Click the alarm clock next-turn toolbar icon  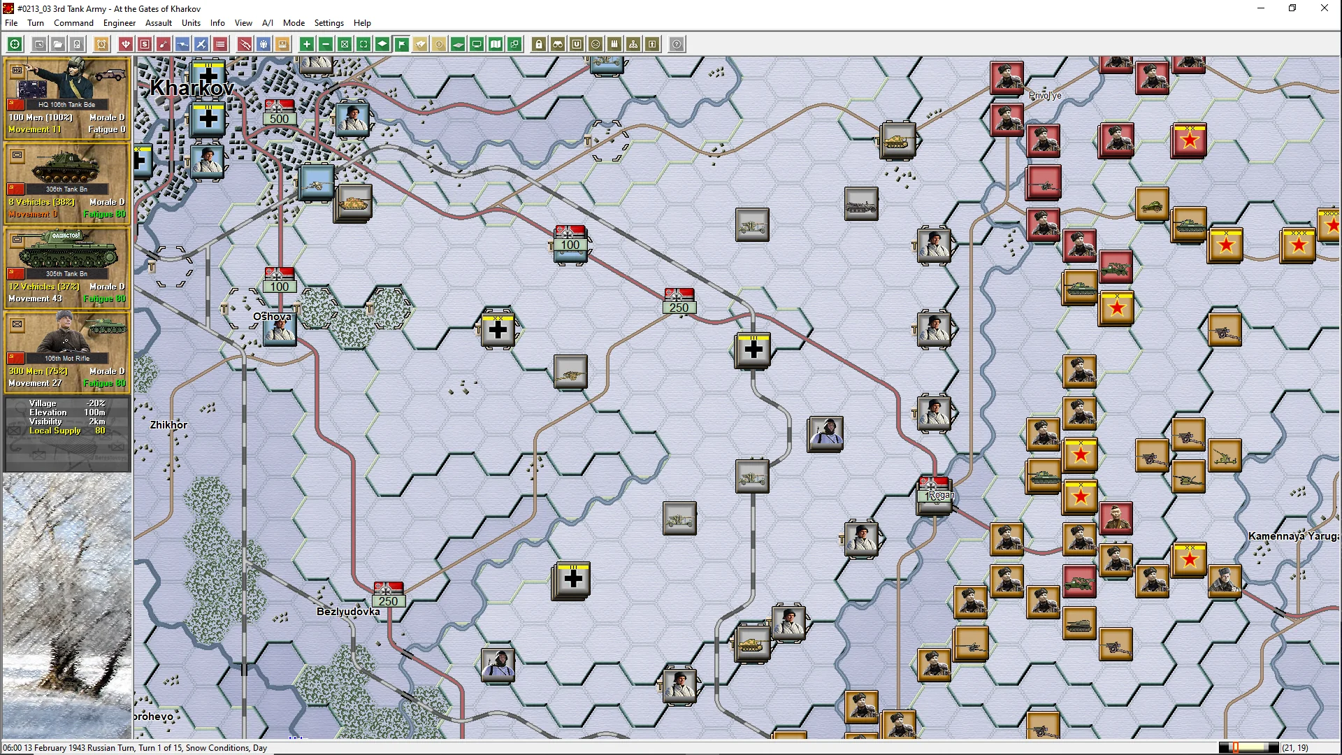(101, 44)
